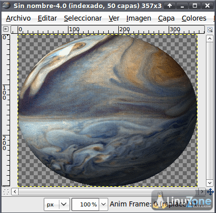Image resolution: width=216 pixels, height=213 pixels.
Task: Open the Imagen menu
Action: (x=138, y=18)
